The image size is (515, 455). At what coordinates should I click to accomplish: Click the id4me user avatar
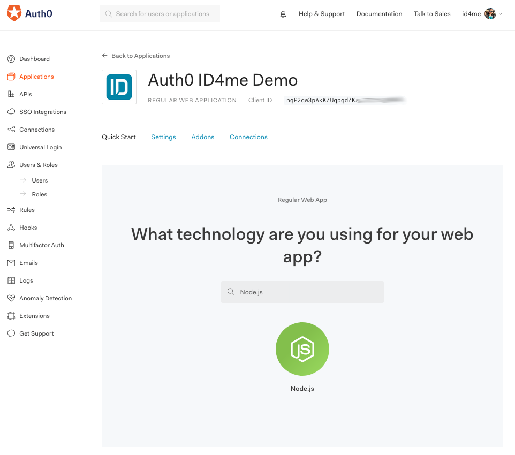pos(490,14)
